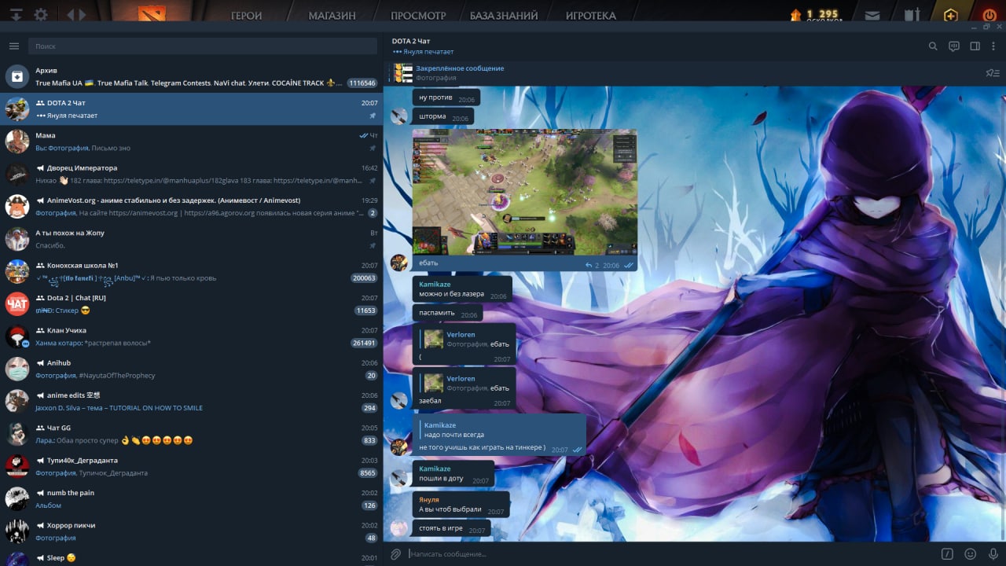This screenshot has height=566, width=1006.
Task: Open the Dota 2 armory icon near power button
Action: click(x=912, y=15)
